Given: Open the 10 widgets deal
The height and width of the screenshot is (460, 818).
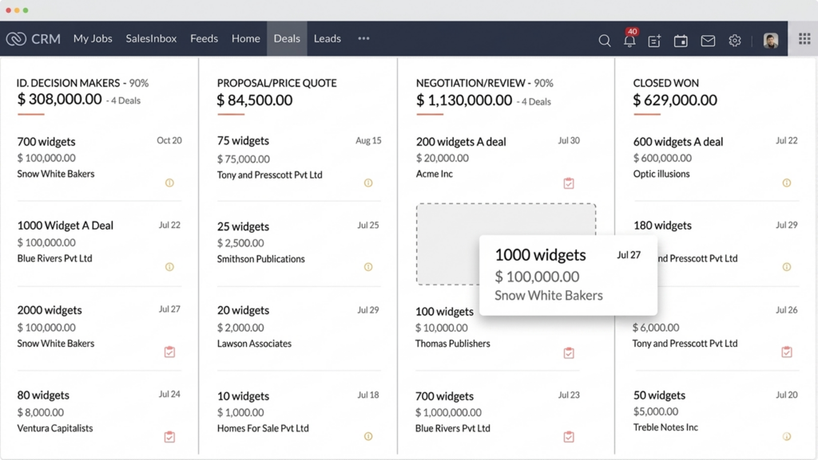Looking at the screenshot, I should [243, 396].
